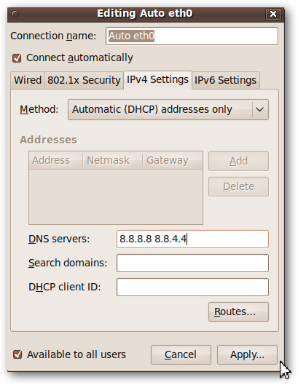The image size is (298, 385).
Task: Switch to the Wired tab
Action: 28,80
